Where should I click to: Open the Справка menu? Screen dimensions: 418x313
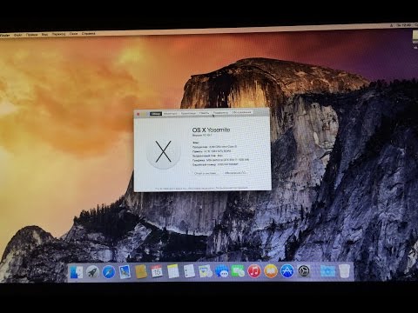88,33
